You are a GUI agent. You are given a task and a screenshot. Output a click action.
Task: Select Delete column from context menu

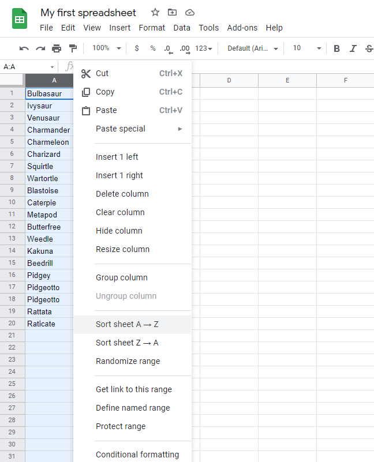[x=122, y=194]
